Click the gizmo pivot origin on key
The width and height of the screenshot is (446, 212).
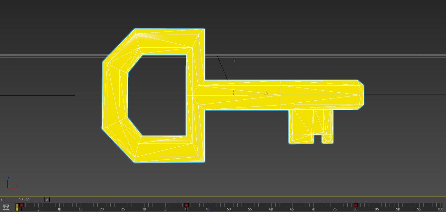[234, 95]
